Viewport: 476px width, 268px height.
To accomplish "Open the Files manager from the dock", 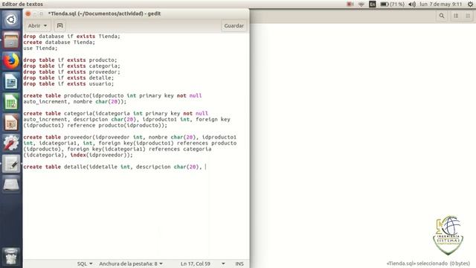I will 11,40.
